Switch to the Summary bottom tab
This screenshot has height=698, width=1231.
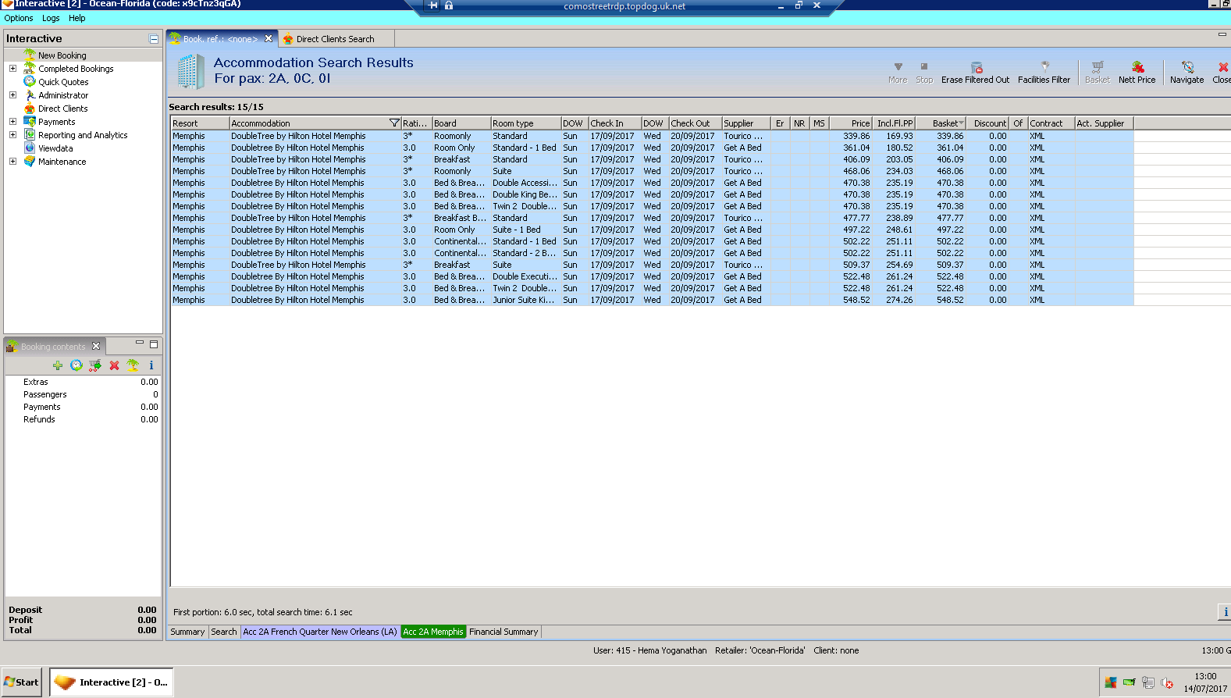click(187, 632)
